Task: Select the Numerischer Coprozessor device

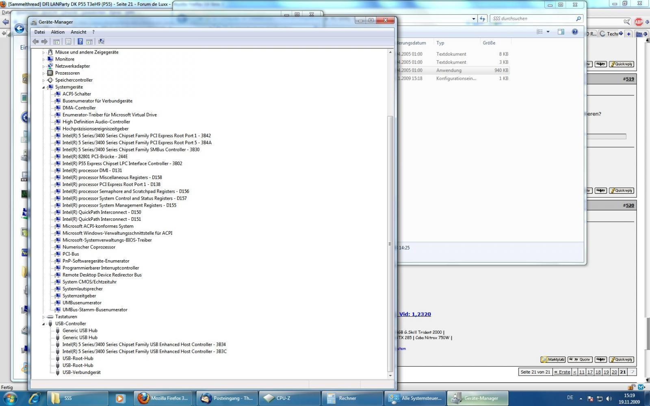Action: click(89, 247)
